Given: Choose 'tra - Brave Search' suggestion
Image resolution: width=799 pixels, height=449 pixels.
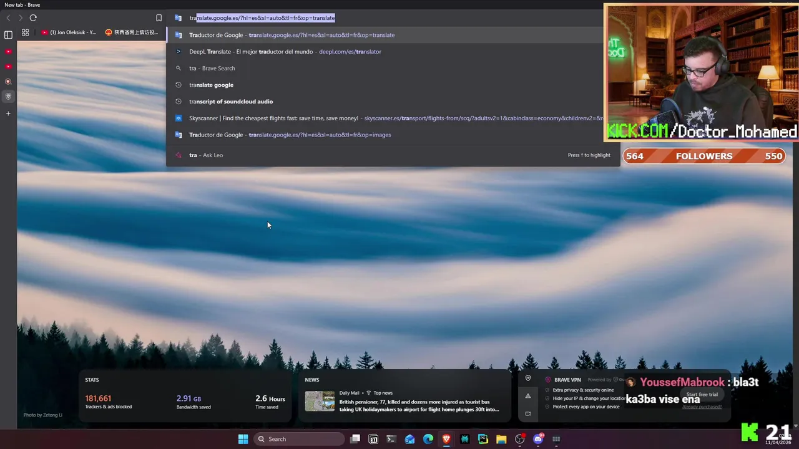Looking at the screenshot, I should point(393,68).
